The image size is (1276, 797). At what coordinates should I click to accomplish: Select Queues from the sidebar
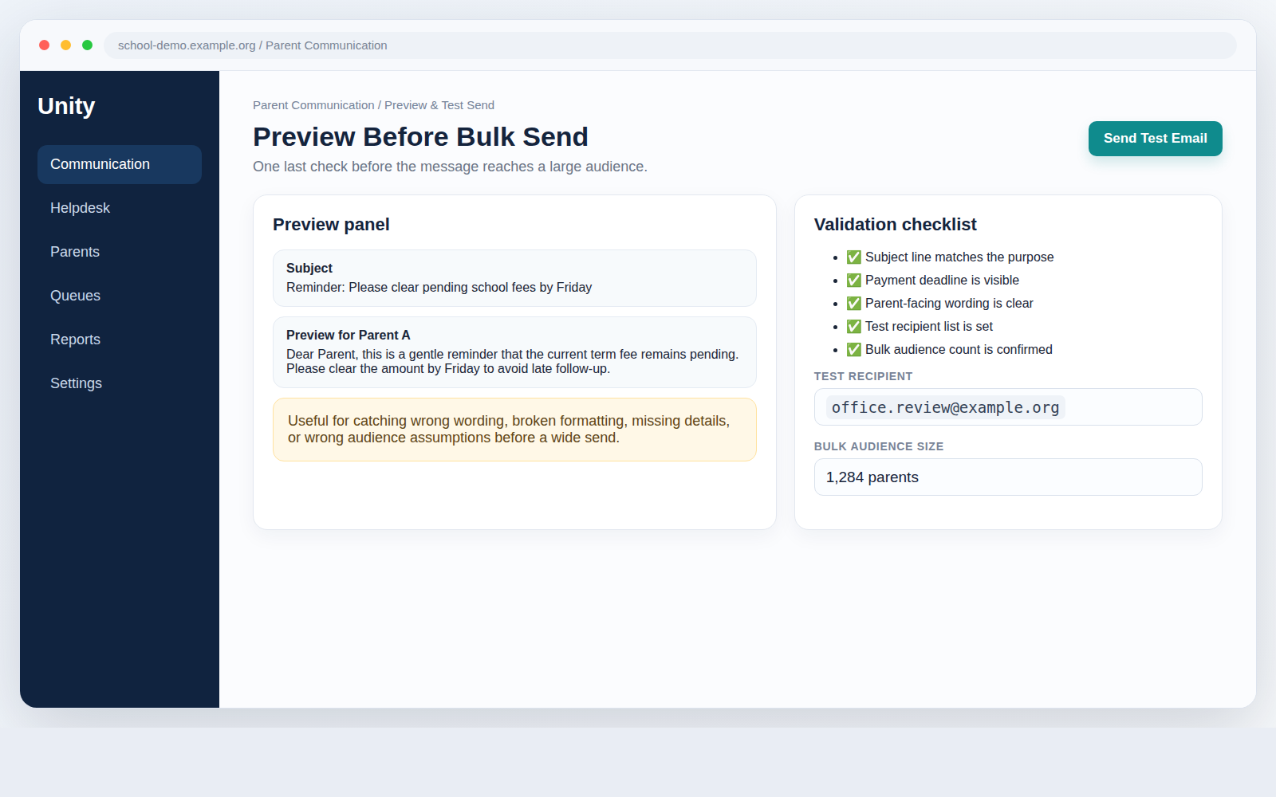coord(120,296)
